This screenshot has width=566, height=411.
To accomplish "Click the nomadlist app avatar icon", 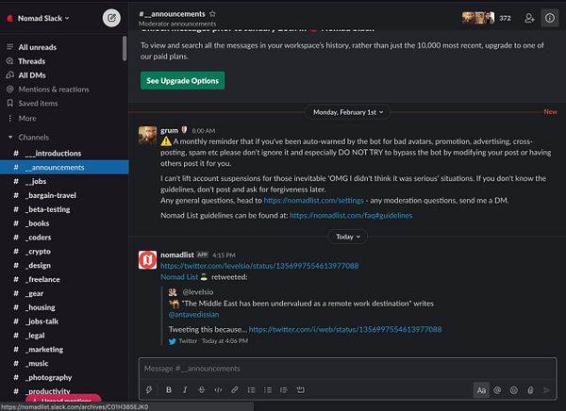I will click(x=148, y=260).
